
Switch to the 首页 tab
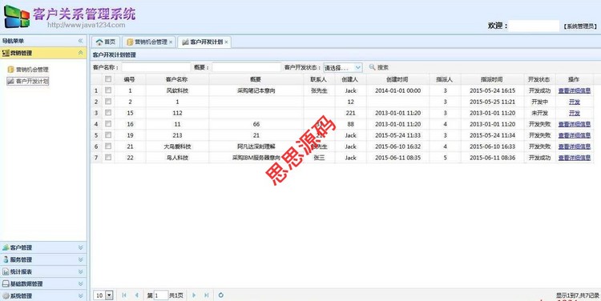[x=106, y=42]
